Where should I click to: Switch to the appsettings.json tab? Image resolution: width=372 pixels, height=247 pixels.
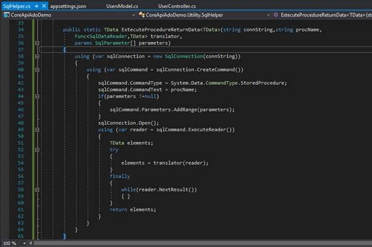68,6
